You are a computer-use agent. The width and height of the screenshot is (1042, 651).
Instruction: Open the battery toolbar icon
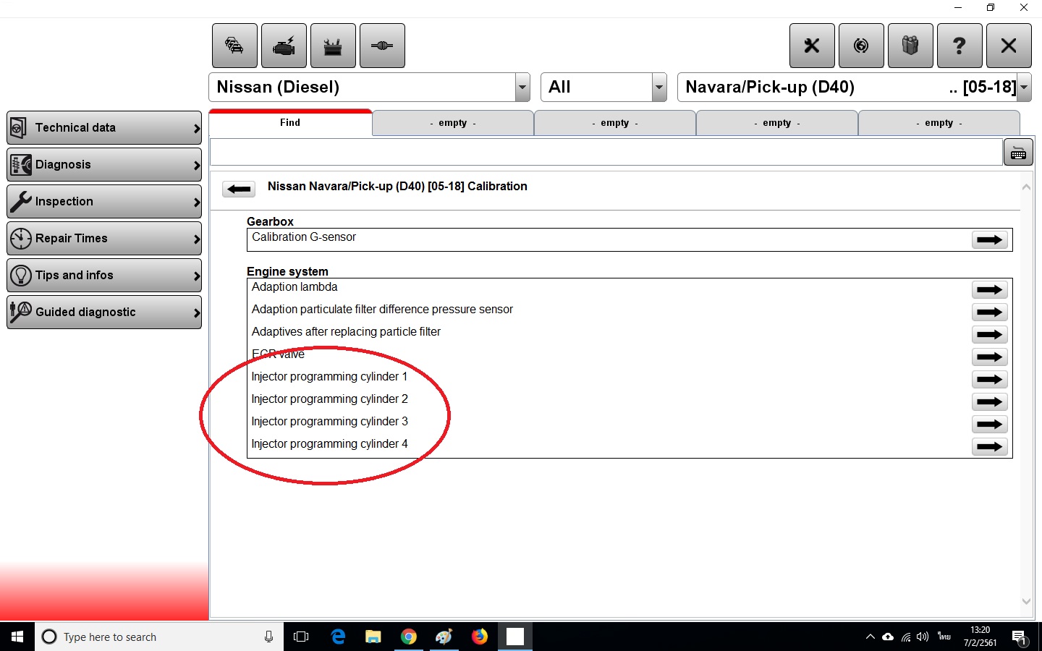[333, 46]
